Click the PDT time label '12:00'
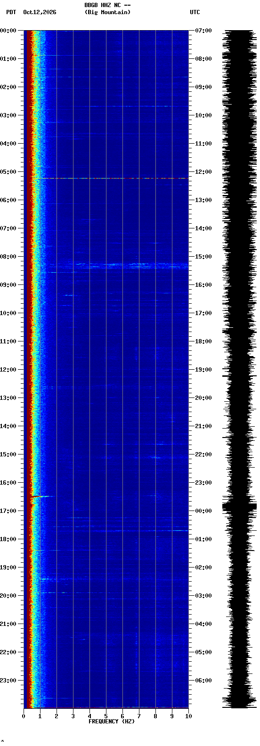The width and height of the screenshot is (260, 746). pos(8,370)
